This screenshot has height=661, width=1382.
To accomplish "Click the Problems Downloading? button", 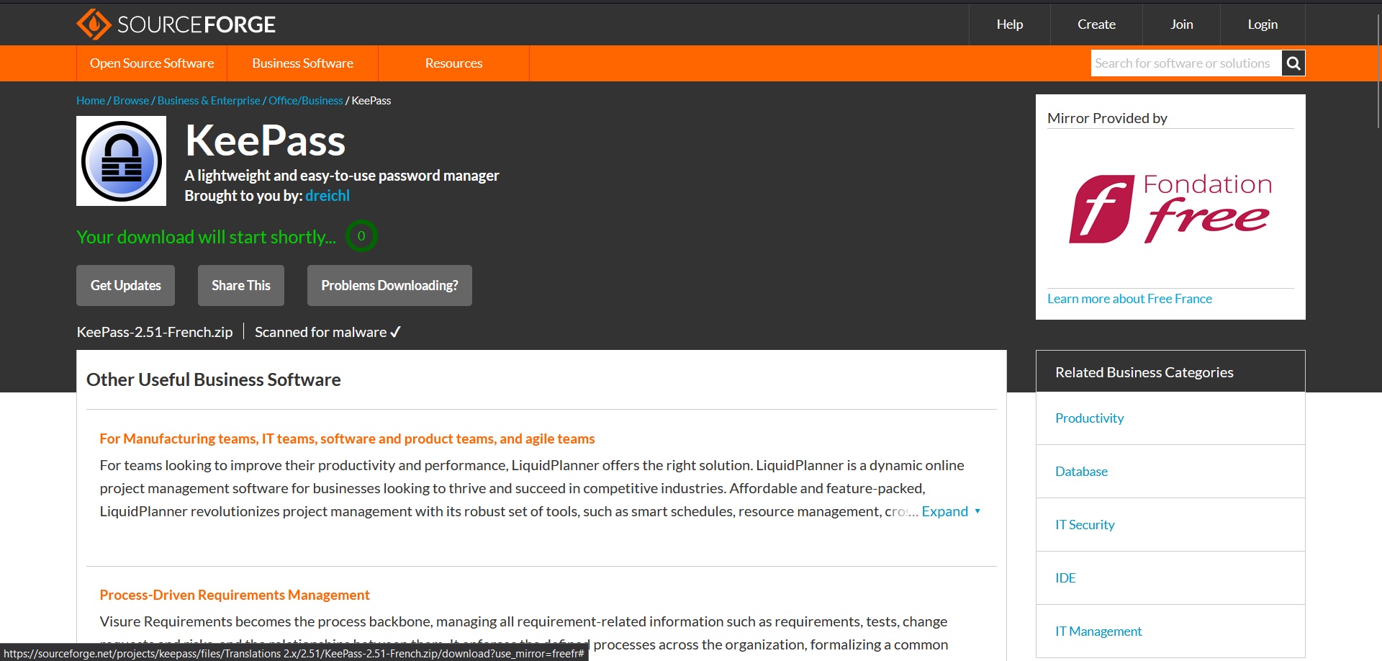I will [389, 286].
